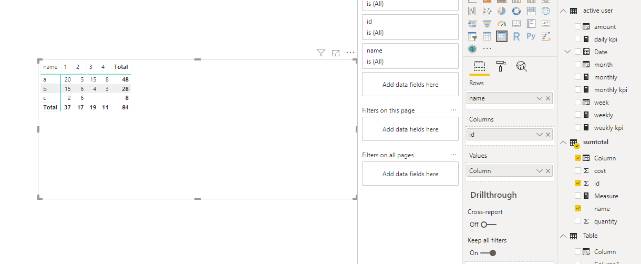Choose the ArcGIS maps visualization
641x264 pixels.
point(472,49)
